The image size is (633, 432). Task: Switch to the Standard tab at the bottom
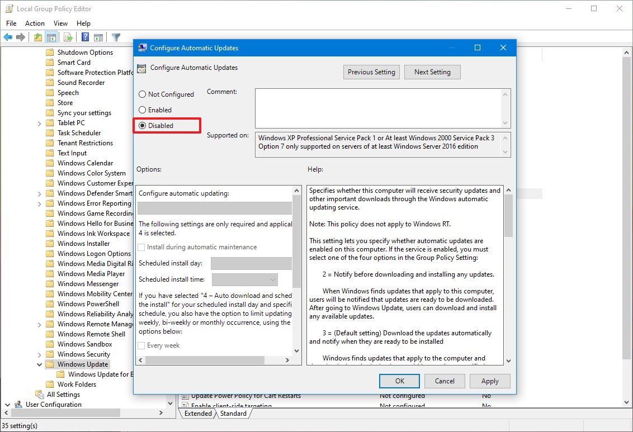coord(233,414)
